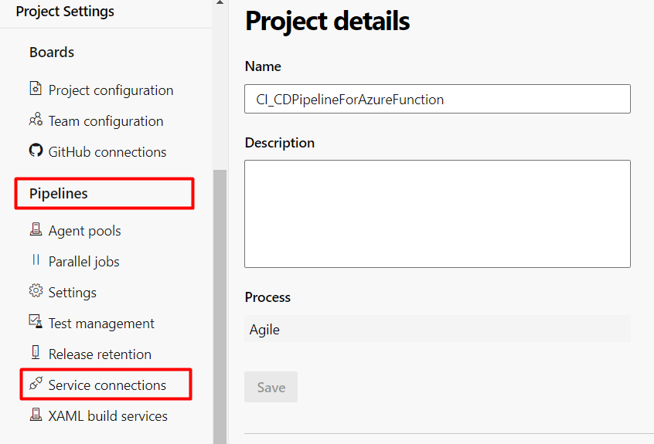
Task: Click the Project configuration page icon
Action: (x=36, y=88)
